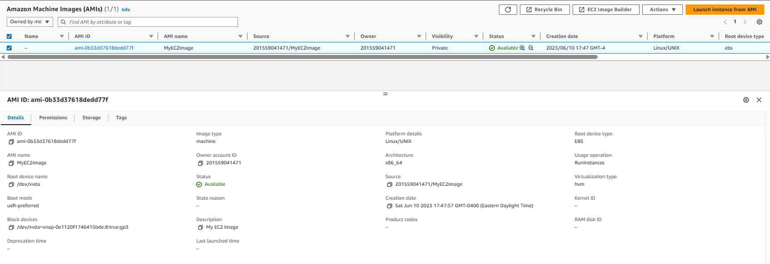Copy the description My EC2 Image
Image resolution: width=770 pixels, height=264 pixels.
click(x=201, y=227)
